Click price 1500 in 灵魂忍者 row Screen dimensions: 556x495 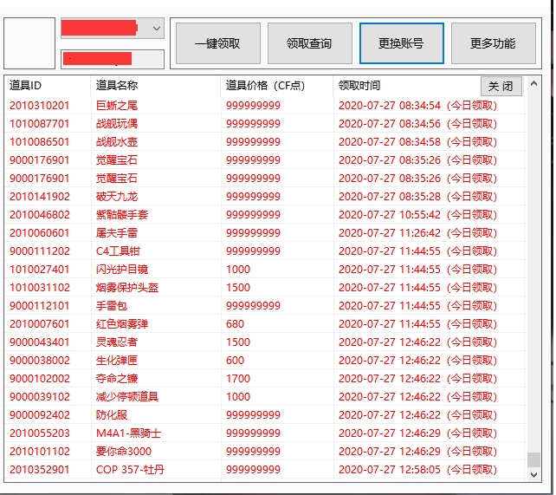click(238, 342)
